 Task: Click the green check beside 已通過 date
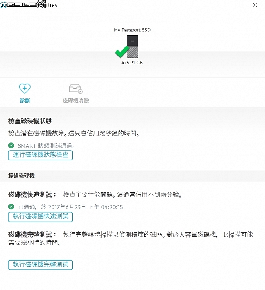click(x=11, y=206)
